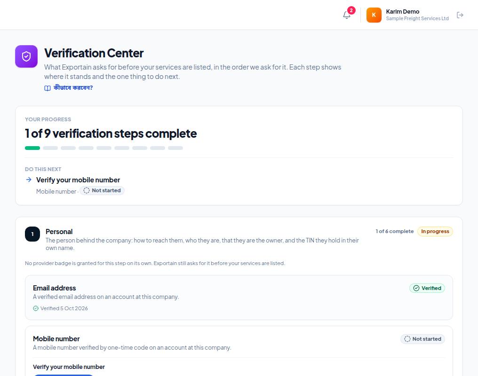Open Verify your mobile number under Do This Next
This screenshot has width=478, height=376.
tap(78, 180)
